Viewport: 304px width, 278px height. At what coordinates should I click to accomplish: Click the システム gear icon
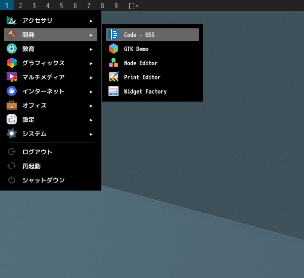(x=12, y=133)
